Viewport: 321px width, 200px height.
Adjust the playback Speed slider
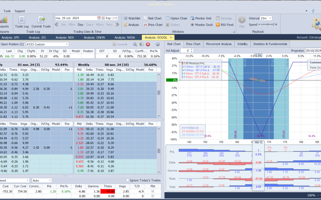[x=267, y=25]
